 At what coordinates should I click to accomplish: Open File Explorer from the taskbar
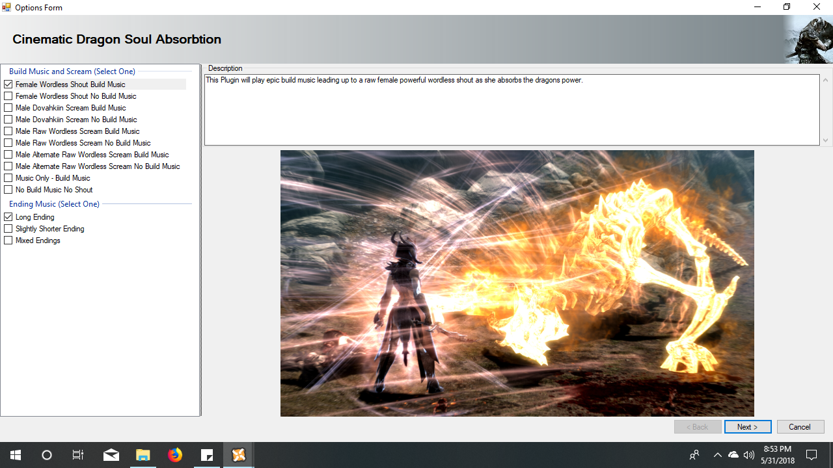pyautogui.click(x=143, y=455)
